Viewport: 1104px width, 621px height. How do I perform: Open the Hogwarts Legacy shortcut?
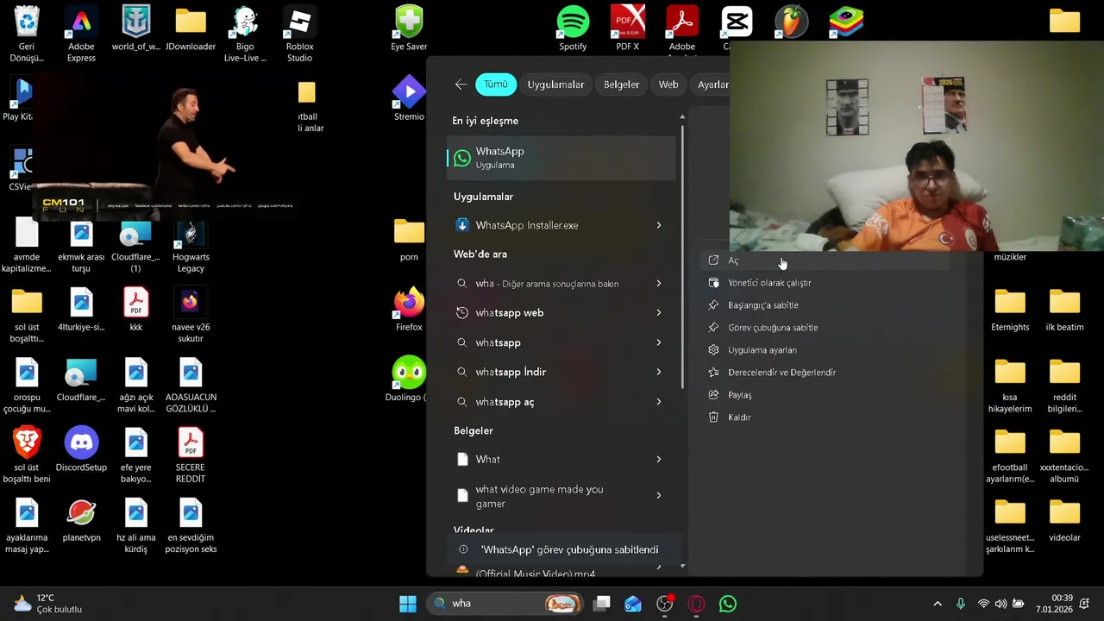coord(191,245)
